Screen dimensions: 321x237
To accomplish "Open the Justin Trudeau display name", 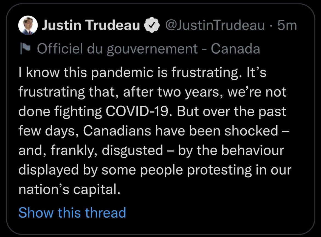I will pos(91,26).
